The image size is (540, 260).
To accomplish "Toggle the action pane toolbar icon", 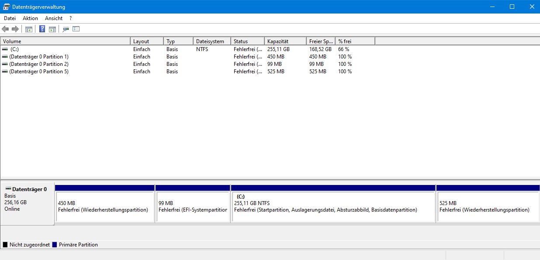I will pyautogui.click(x=52, y=29).
